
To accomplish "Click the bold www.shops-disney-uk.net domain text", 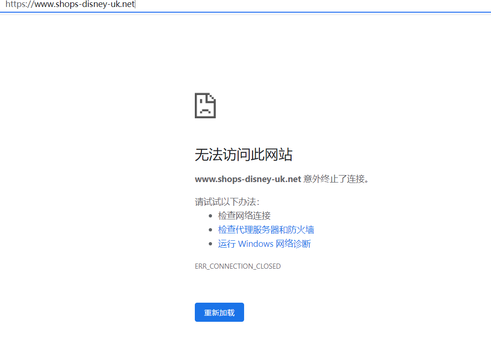I will pyautogui.click(x=248, y=179).
